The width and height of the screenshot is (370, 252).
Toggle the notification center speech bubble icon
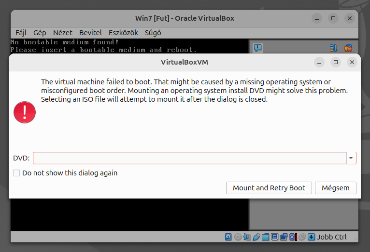click(258, 48)
